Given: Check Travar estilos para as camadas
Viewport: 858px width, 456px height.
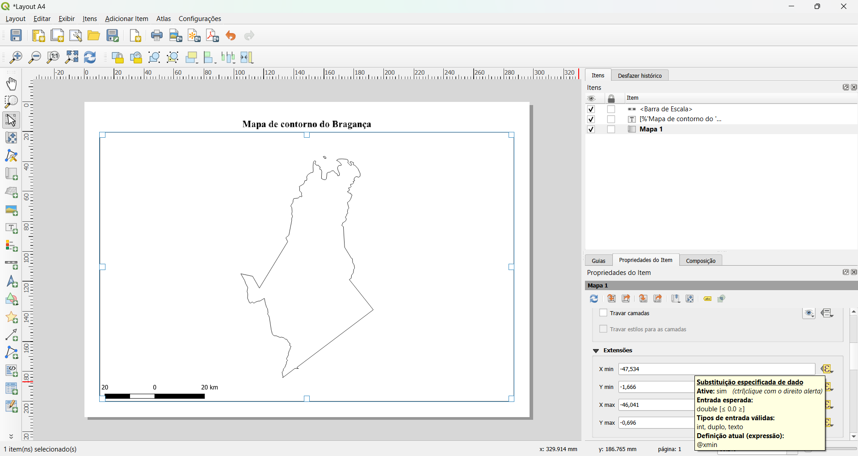Looking at the screenshot, I should 602,329.
